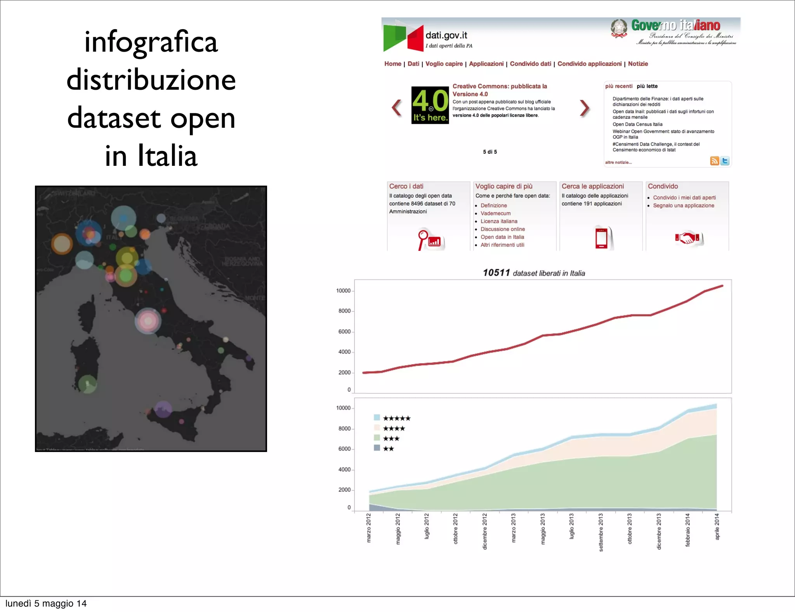This screenshot has height=612, width=795.
Task: Switch to the più recenti tab
Action: pyautogui.click(x=619, y=86)
